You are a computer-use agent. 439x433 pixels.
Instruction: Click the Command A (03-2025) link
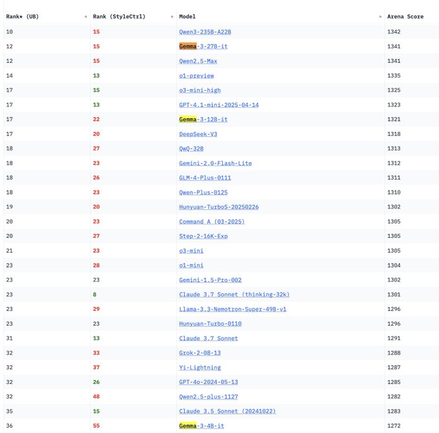pos(211,221)
